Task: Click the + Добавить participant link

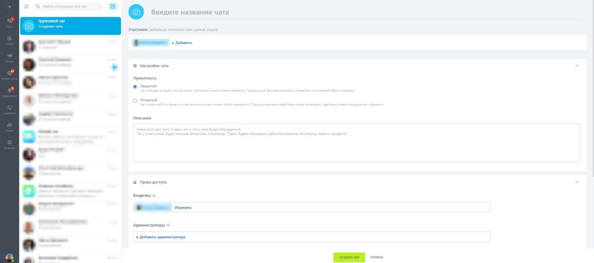Action: [x=182, y=43]
